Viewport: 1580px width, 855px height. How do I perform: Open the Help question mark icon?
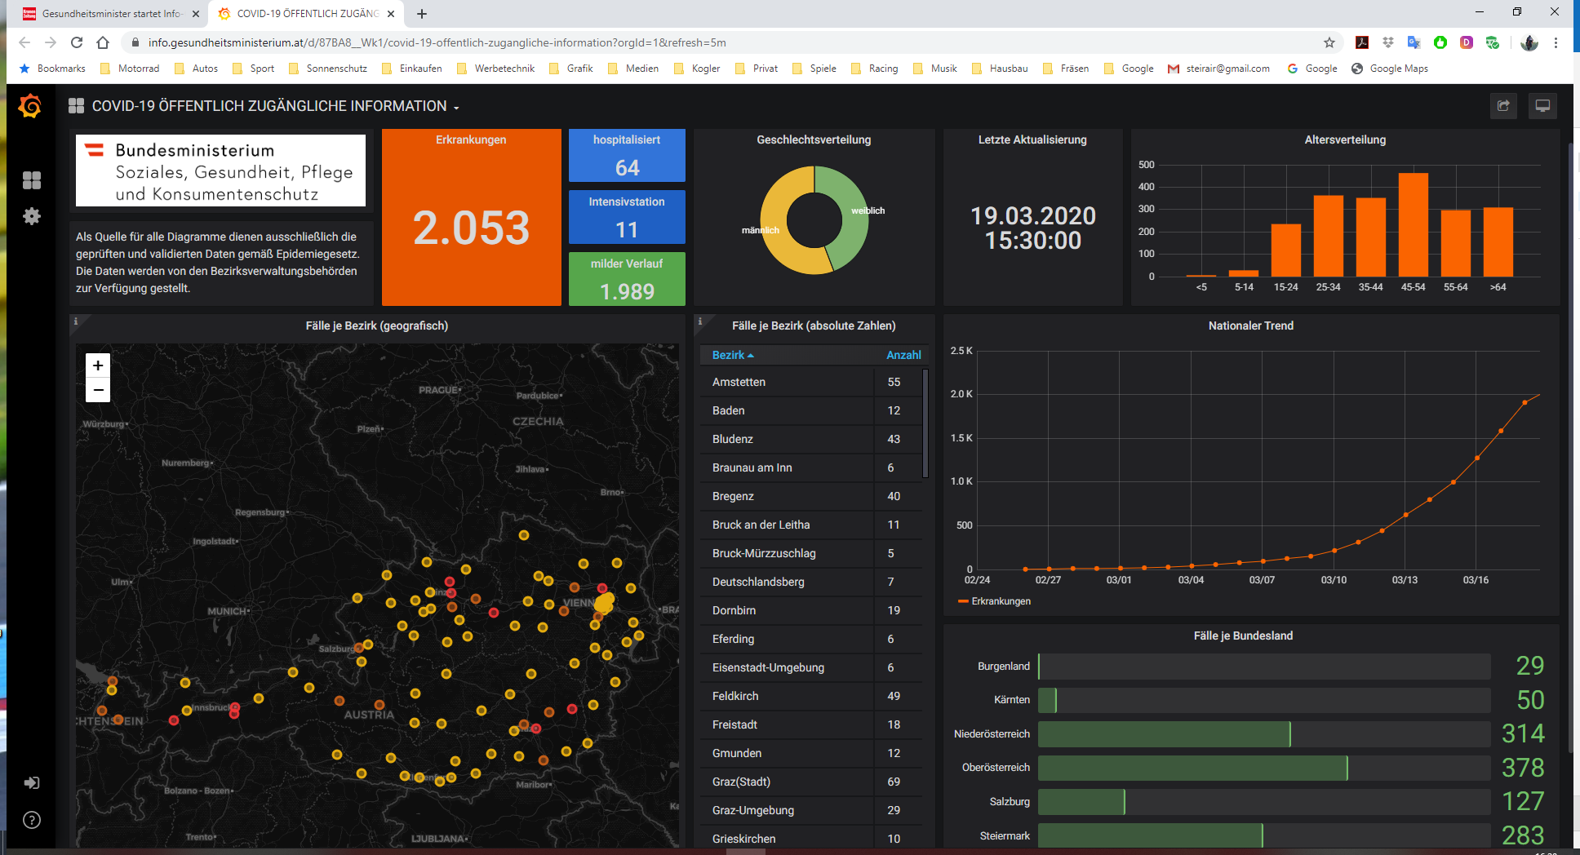pyautogui.click(x=32, y=820)
